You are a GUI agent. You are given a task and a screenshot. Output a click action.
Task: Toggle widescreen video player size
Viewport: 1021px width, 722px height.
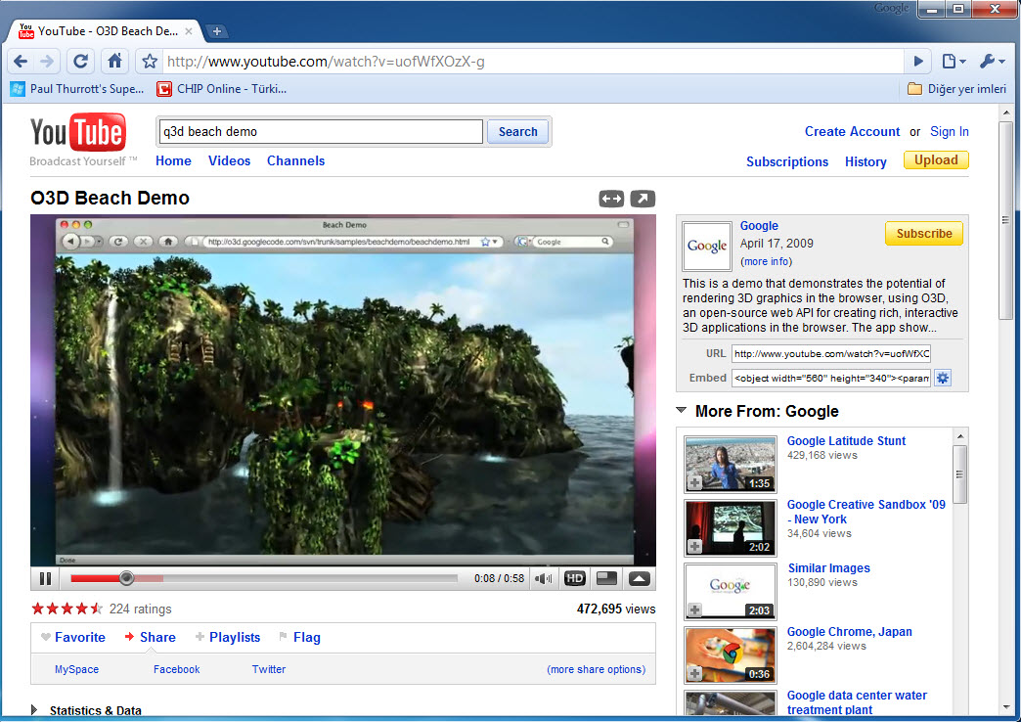click(x=611, y=199)
